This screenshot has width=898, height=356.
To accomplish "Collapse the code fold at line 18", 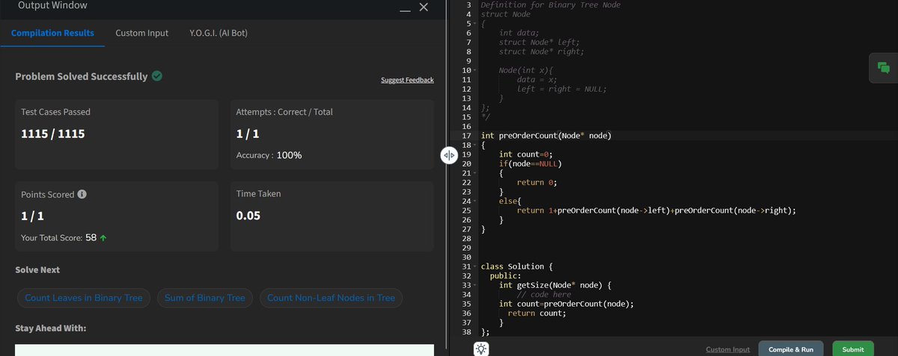I will [x=476, y=145].
